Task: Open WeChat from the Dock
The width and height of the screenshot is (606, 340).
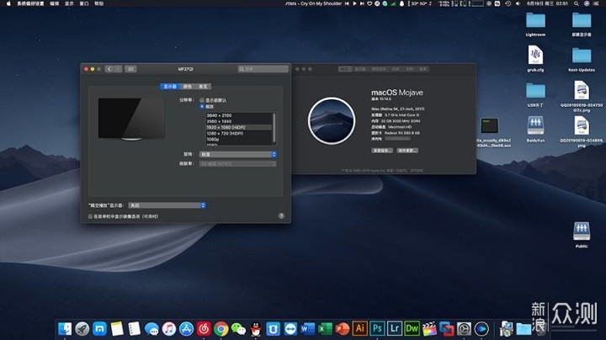Action: click(238, 328)
